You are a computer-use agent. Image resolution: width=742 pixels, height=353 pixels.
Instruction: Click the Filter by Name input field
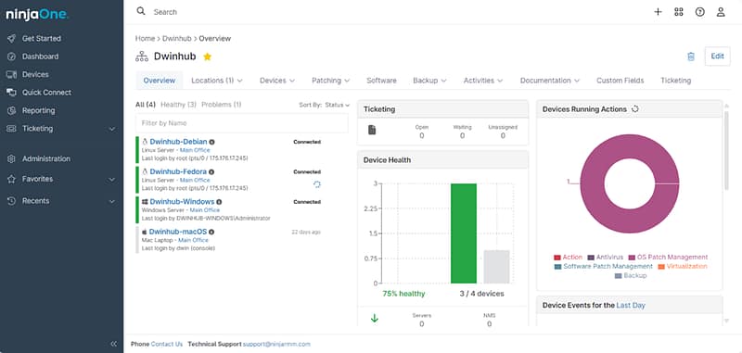(242, 123)
